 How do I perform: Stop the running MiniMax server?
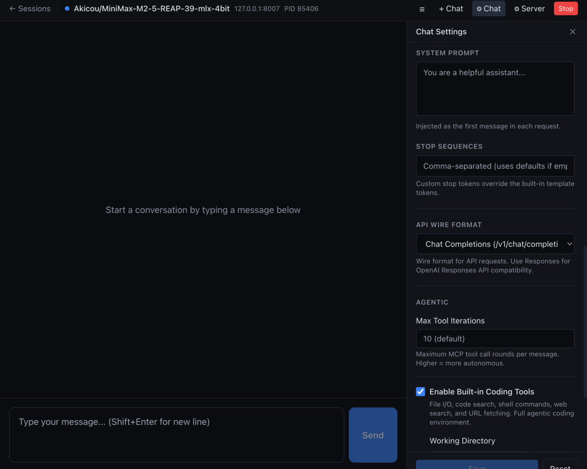tap(565, 8)
